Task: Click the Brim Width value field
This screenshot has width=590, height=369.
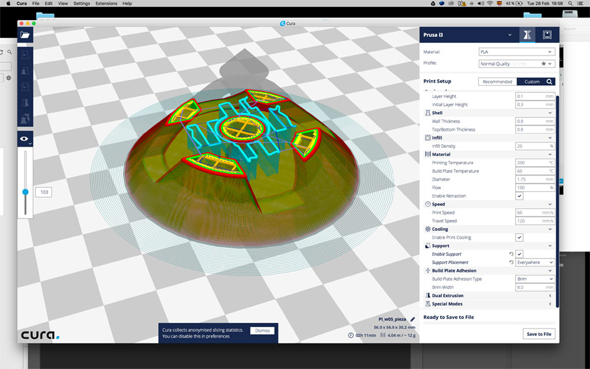Action: point(534,287)
